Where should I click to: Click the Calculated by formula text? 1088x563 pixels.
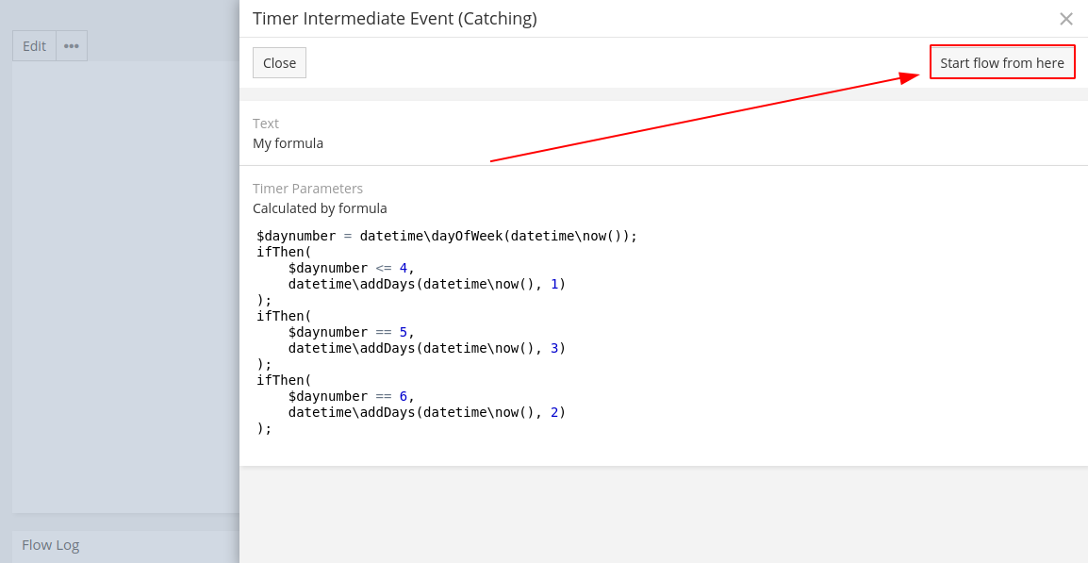[x=320, y=208]
